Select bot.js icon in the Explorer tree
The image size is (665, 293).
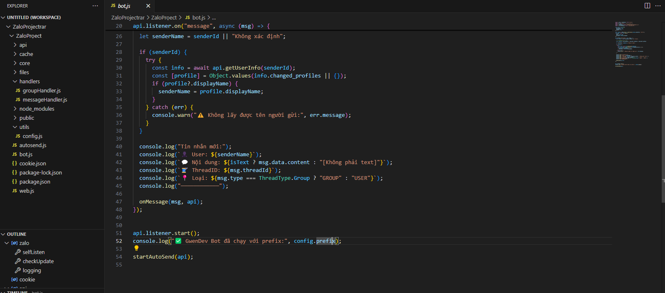14,154
